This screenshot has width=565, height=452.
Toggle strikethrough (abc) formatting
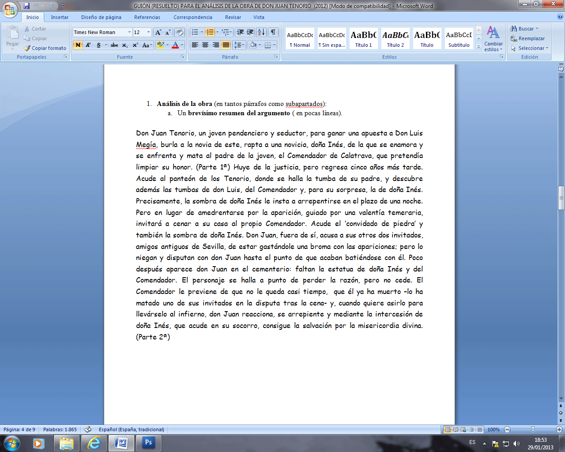coord(114,45)
